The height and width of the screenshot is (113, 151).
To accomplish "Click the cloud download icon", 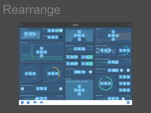I will click(x=35, y=102).
